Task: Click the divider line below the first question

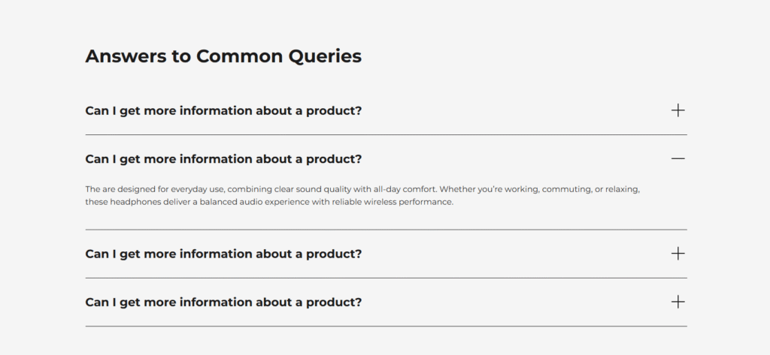Action: click(x=386, y=135)
